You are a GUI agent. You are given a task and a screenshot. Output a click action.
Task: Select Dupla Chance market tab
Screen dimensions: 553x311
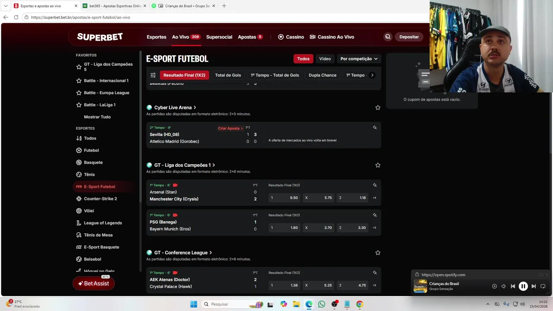[322, 75]
